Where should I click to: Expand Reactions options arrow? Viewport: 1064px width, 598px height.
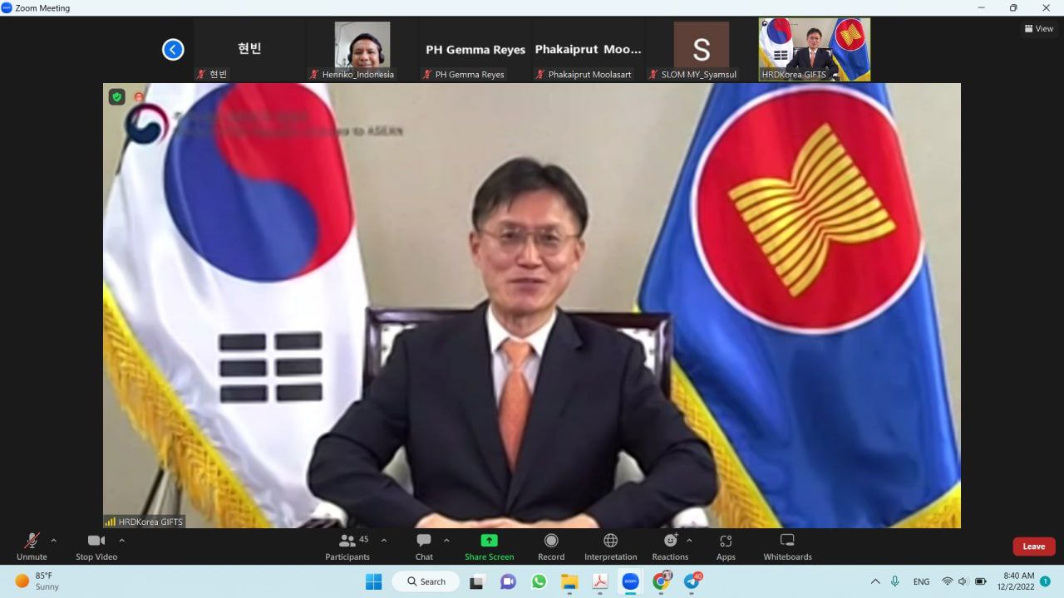[x=689, y=540]
